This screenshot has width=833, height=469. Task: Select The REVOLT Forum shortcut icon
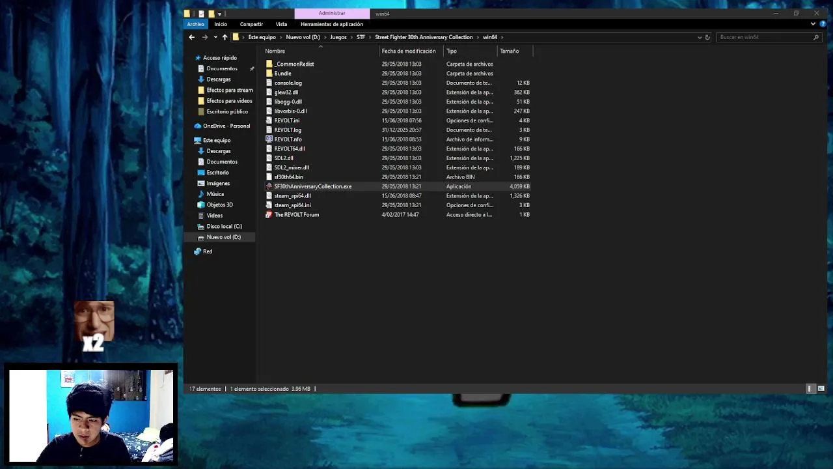click(269, 214)
